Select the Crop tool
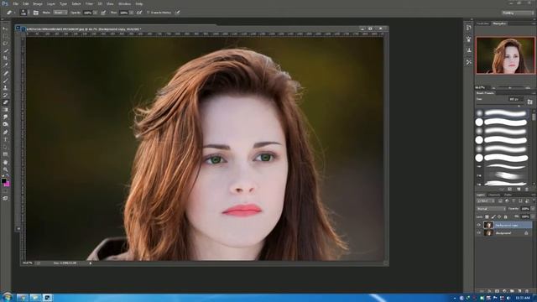 tap(5, 58)
